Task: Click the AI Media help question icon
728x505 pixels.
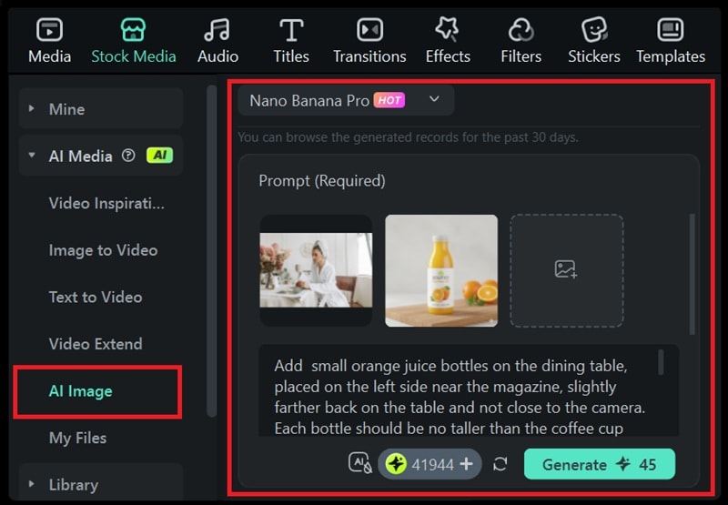Action: pyautogui.click(x=128, y=156)
